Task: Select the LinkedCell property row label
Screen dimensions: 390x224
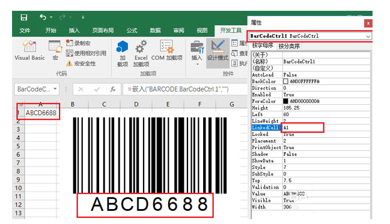Action: point(266,128)
